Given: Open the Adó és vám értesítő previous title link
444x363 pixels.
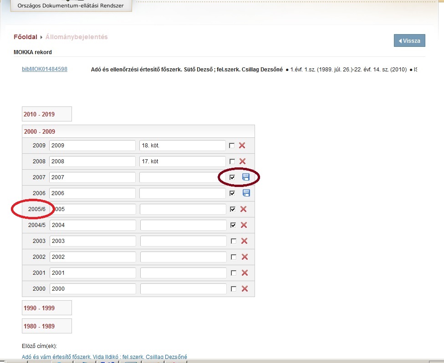Looking at the screenshot, I should [104, 357].
